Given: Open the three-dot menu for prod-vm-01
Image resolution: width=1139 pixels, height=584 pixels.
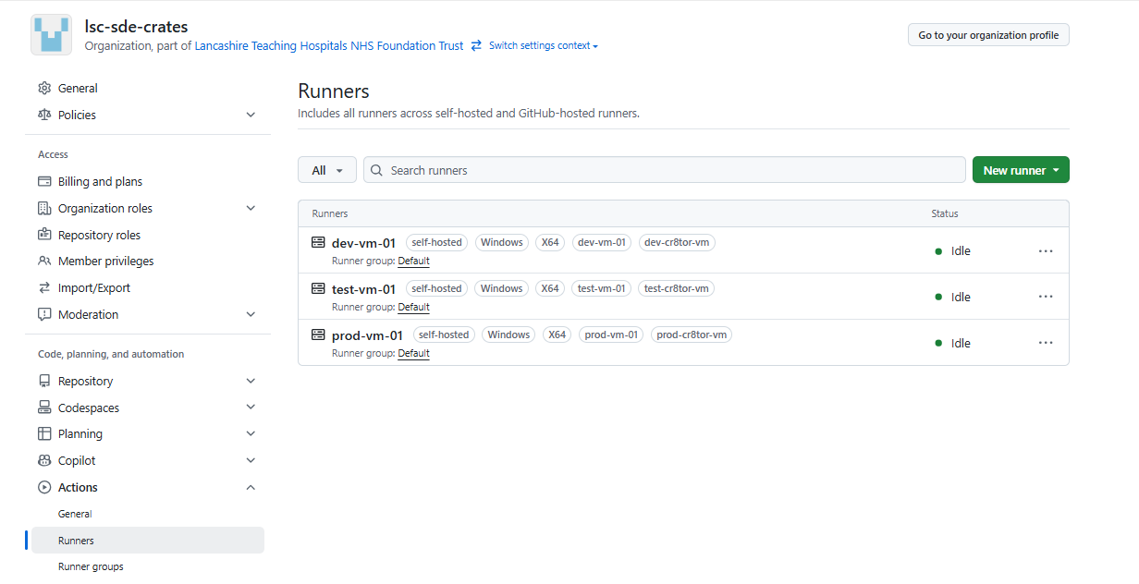Looking at the screenshot, I should coord(1046,343).
